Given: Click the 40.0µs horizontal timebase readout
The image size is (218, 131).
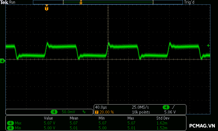Looking at the screenshot, I should click(x=100, y=107).
